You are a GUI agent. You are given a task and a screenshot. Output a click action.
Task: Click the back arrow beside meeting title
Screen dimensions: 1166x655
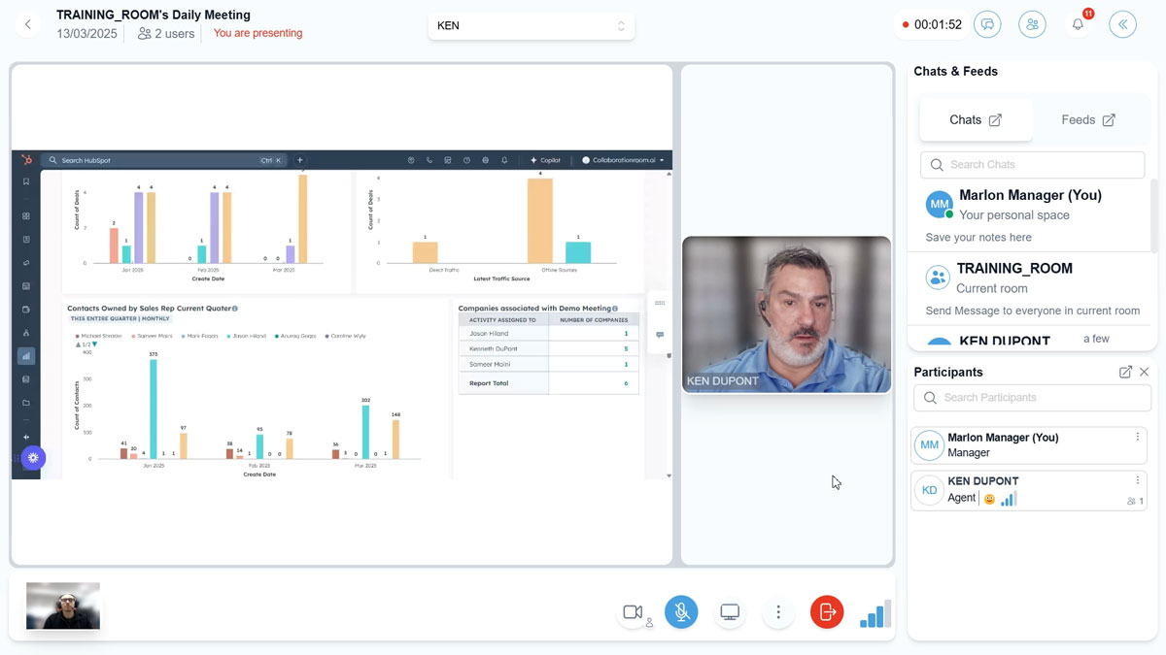point(27,25)
